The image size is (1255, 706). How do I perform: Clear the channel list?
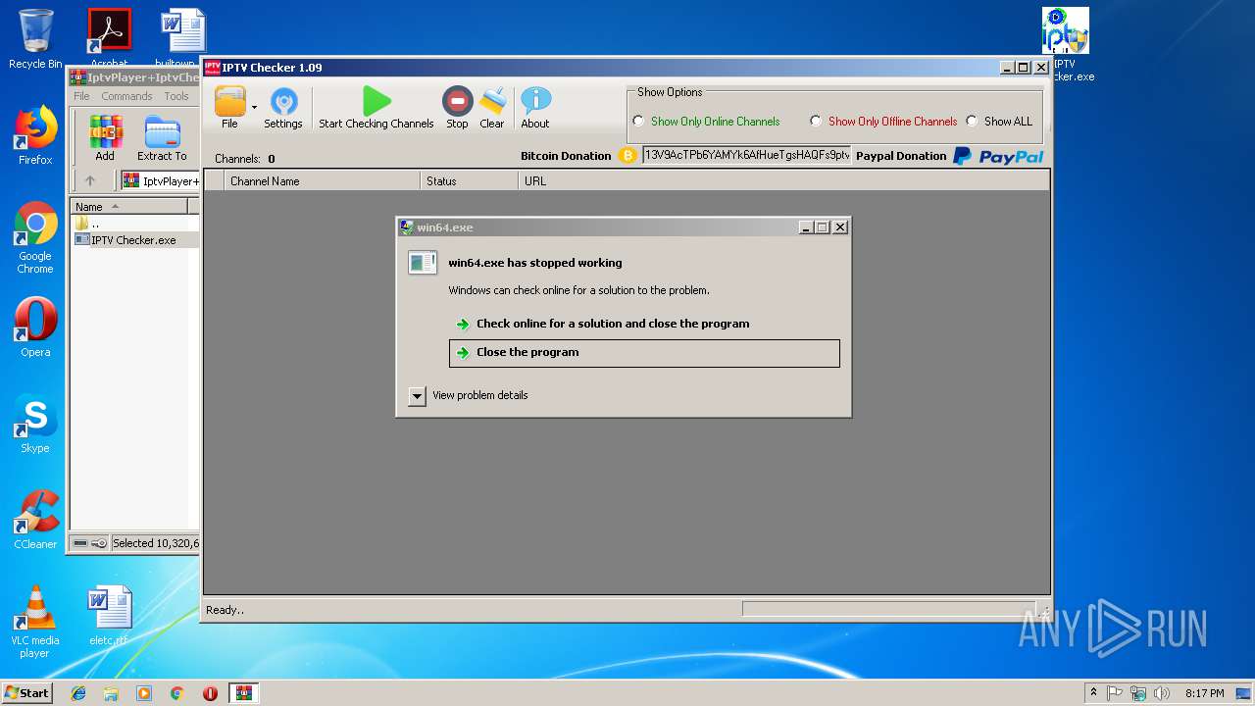(x=492, y=107)
